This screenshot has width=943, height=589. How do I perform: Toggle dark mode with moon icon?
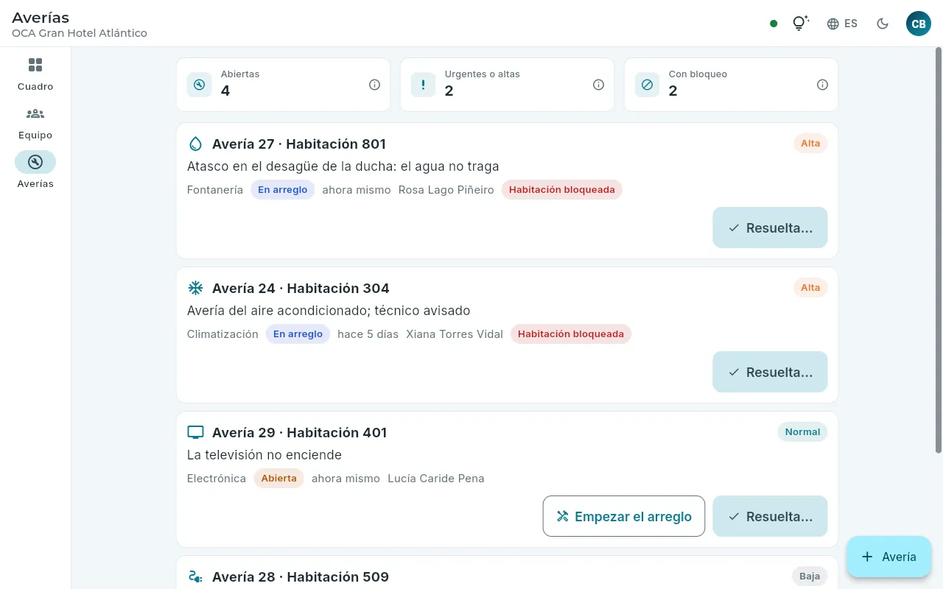[x=883, y=24]
